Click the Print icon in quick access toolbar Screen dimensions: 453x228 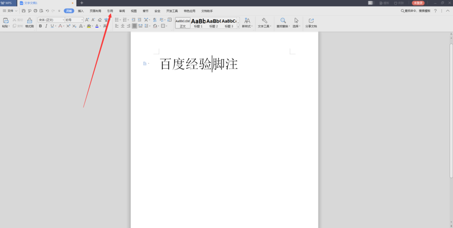(x=35, y=11)
